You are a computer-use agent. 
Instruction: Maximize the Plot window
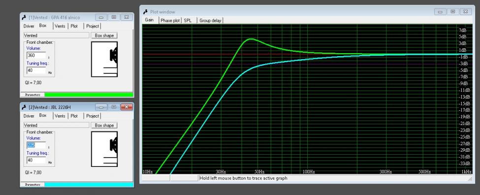[x=453, y=12]
